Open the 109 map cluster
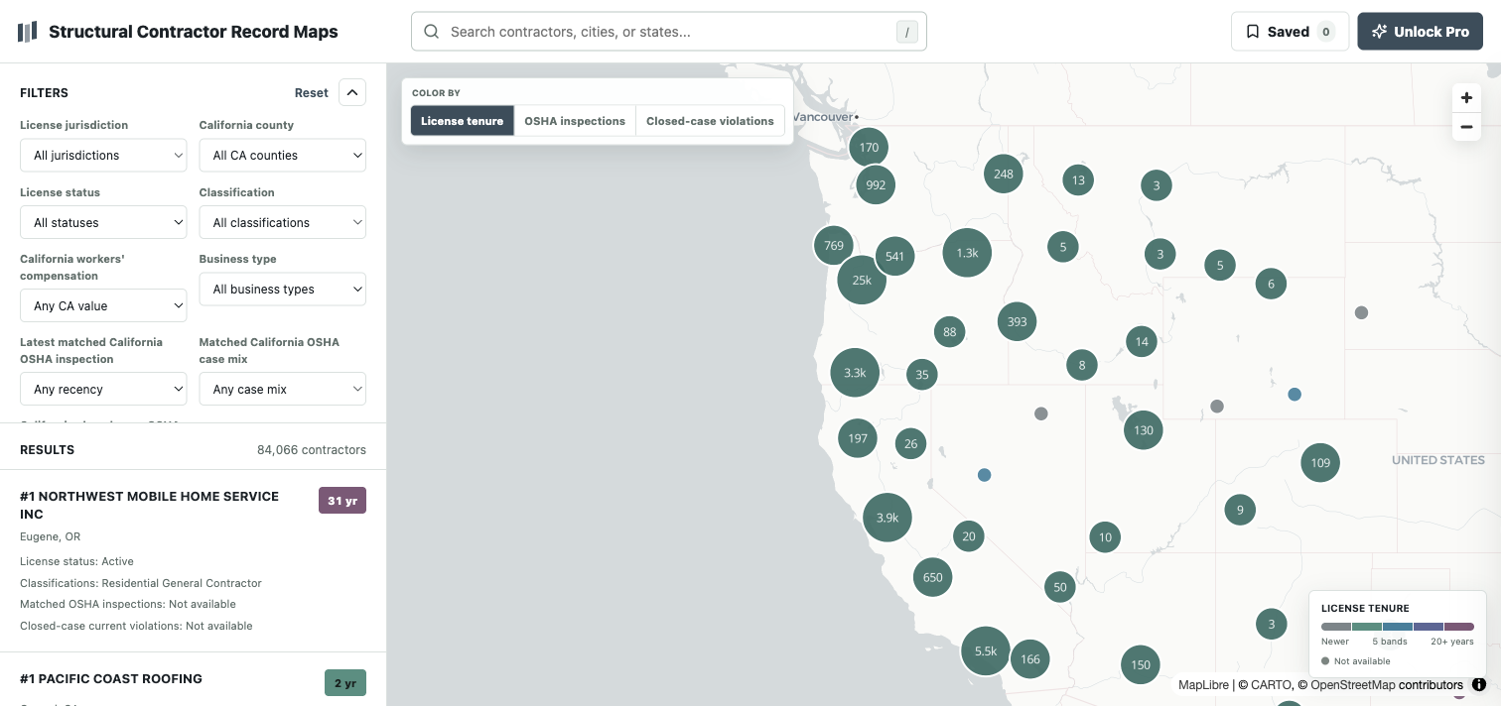Image resolution: width=1501 pixels, height=706 pixels. (1320, 463)
